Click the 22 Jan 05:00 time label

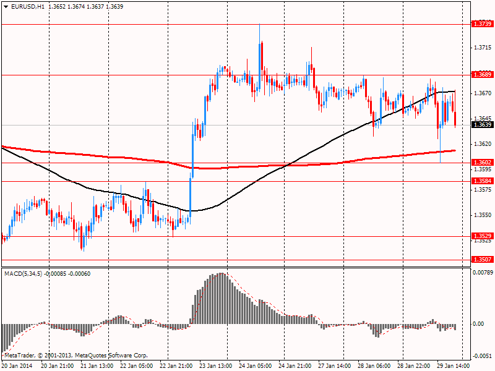[x=136, y=366]
